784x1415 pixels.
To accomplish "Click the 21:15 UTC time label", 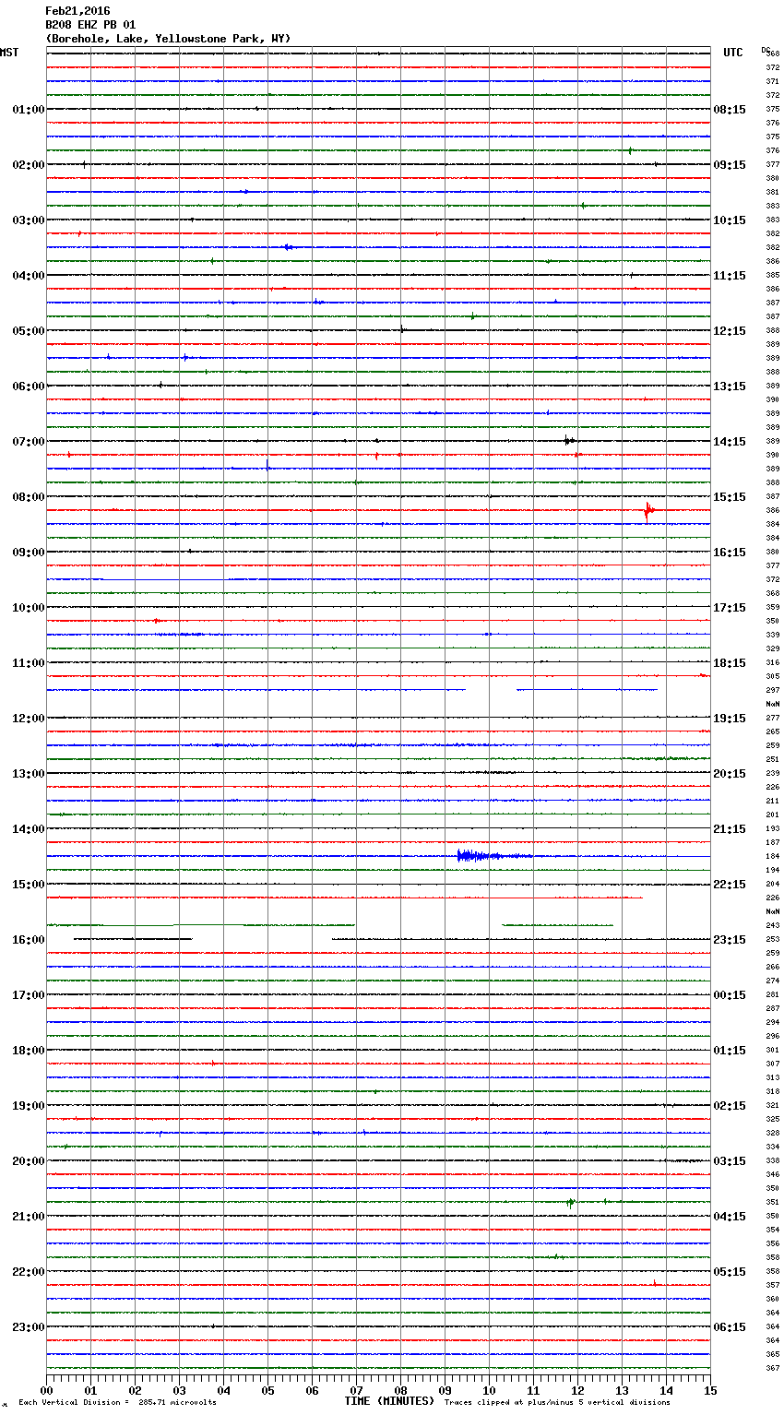I will tap(730, 829).
